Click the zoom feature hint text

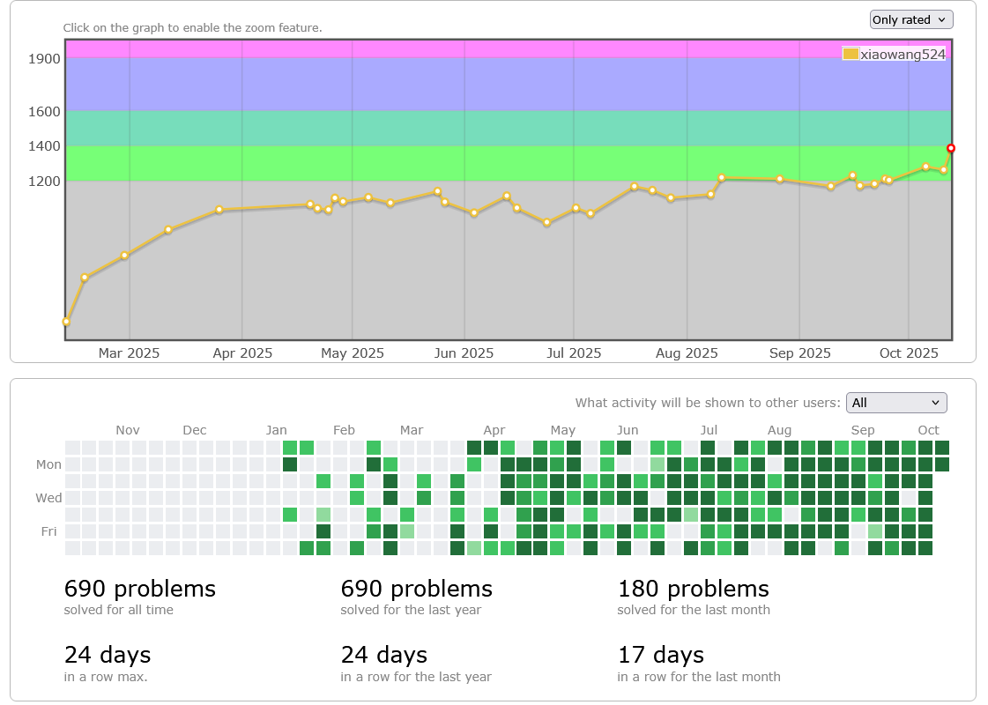point(192,27)
